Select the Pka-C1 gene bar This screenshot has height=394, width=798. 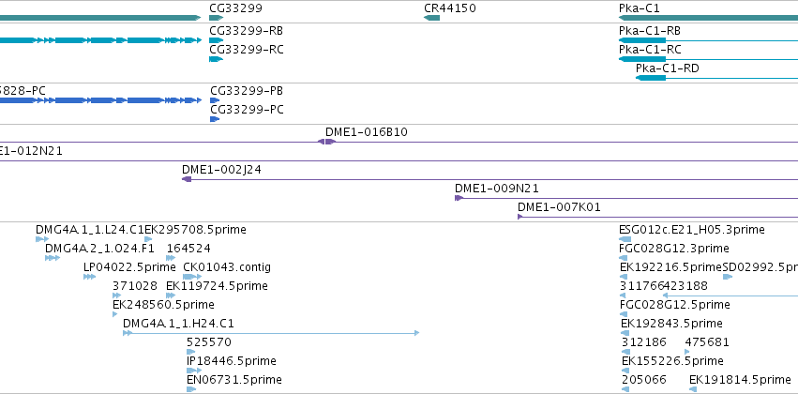click(708, 18)
